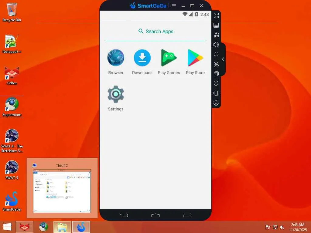
Task: Open Android Settings app
Action: 116,98
